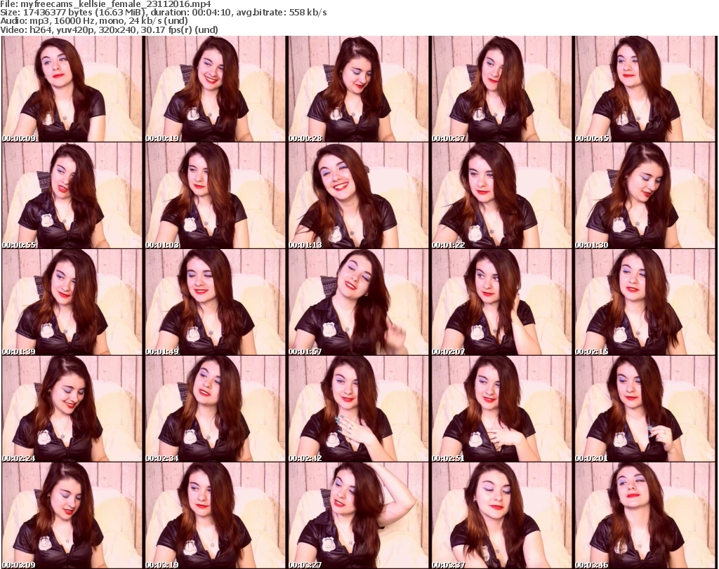Screen dimensions: 719x569
Task: Choose the thumbnail frame at 00:02:51
Action: (x=501, y=409)
